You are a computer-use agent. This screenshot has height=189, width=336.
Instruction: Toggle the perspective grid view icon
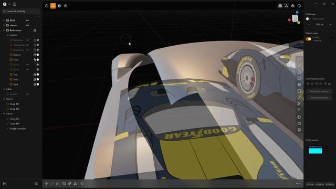[280, 6]
